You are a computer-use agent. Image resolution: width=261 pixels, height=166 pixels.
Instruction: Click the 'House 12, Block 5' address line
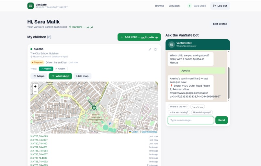(49, 57)
